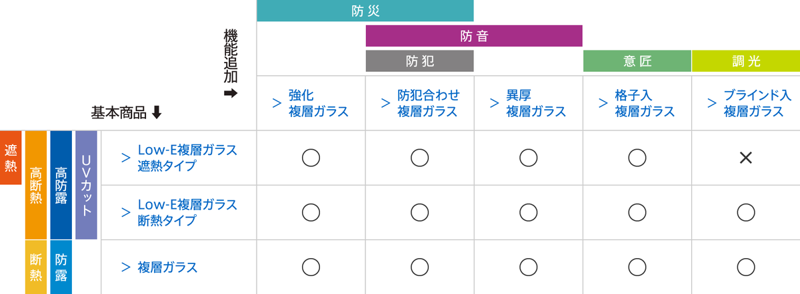Click the circle for ブラインド入 with 複層ガラス
Screen dimensions: 800x294
point(746,267)
